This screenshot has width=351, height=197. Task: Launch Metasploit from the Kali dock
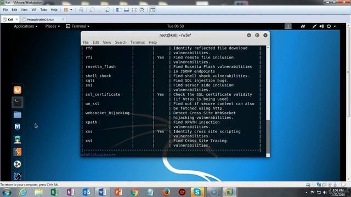pos(18,127)
